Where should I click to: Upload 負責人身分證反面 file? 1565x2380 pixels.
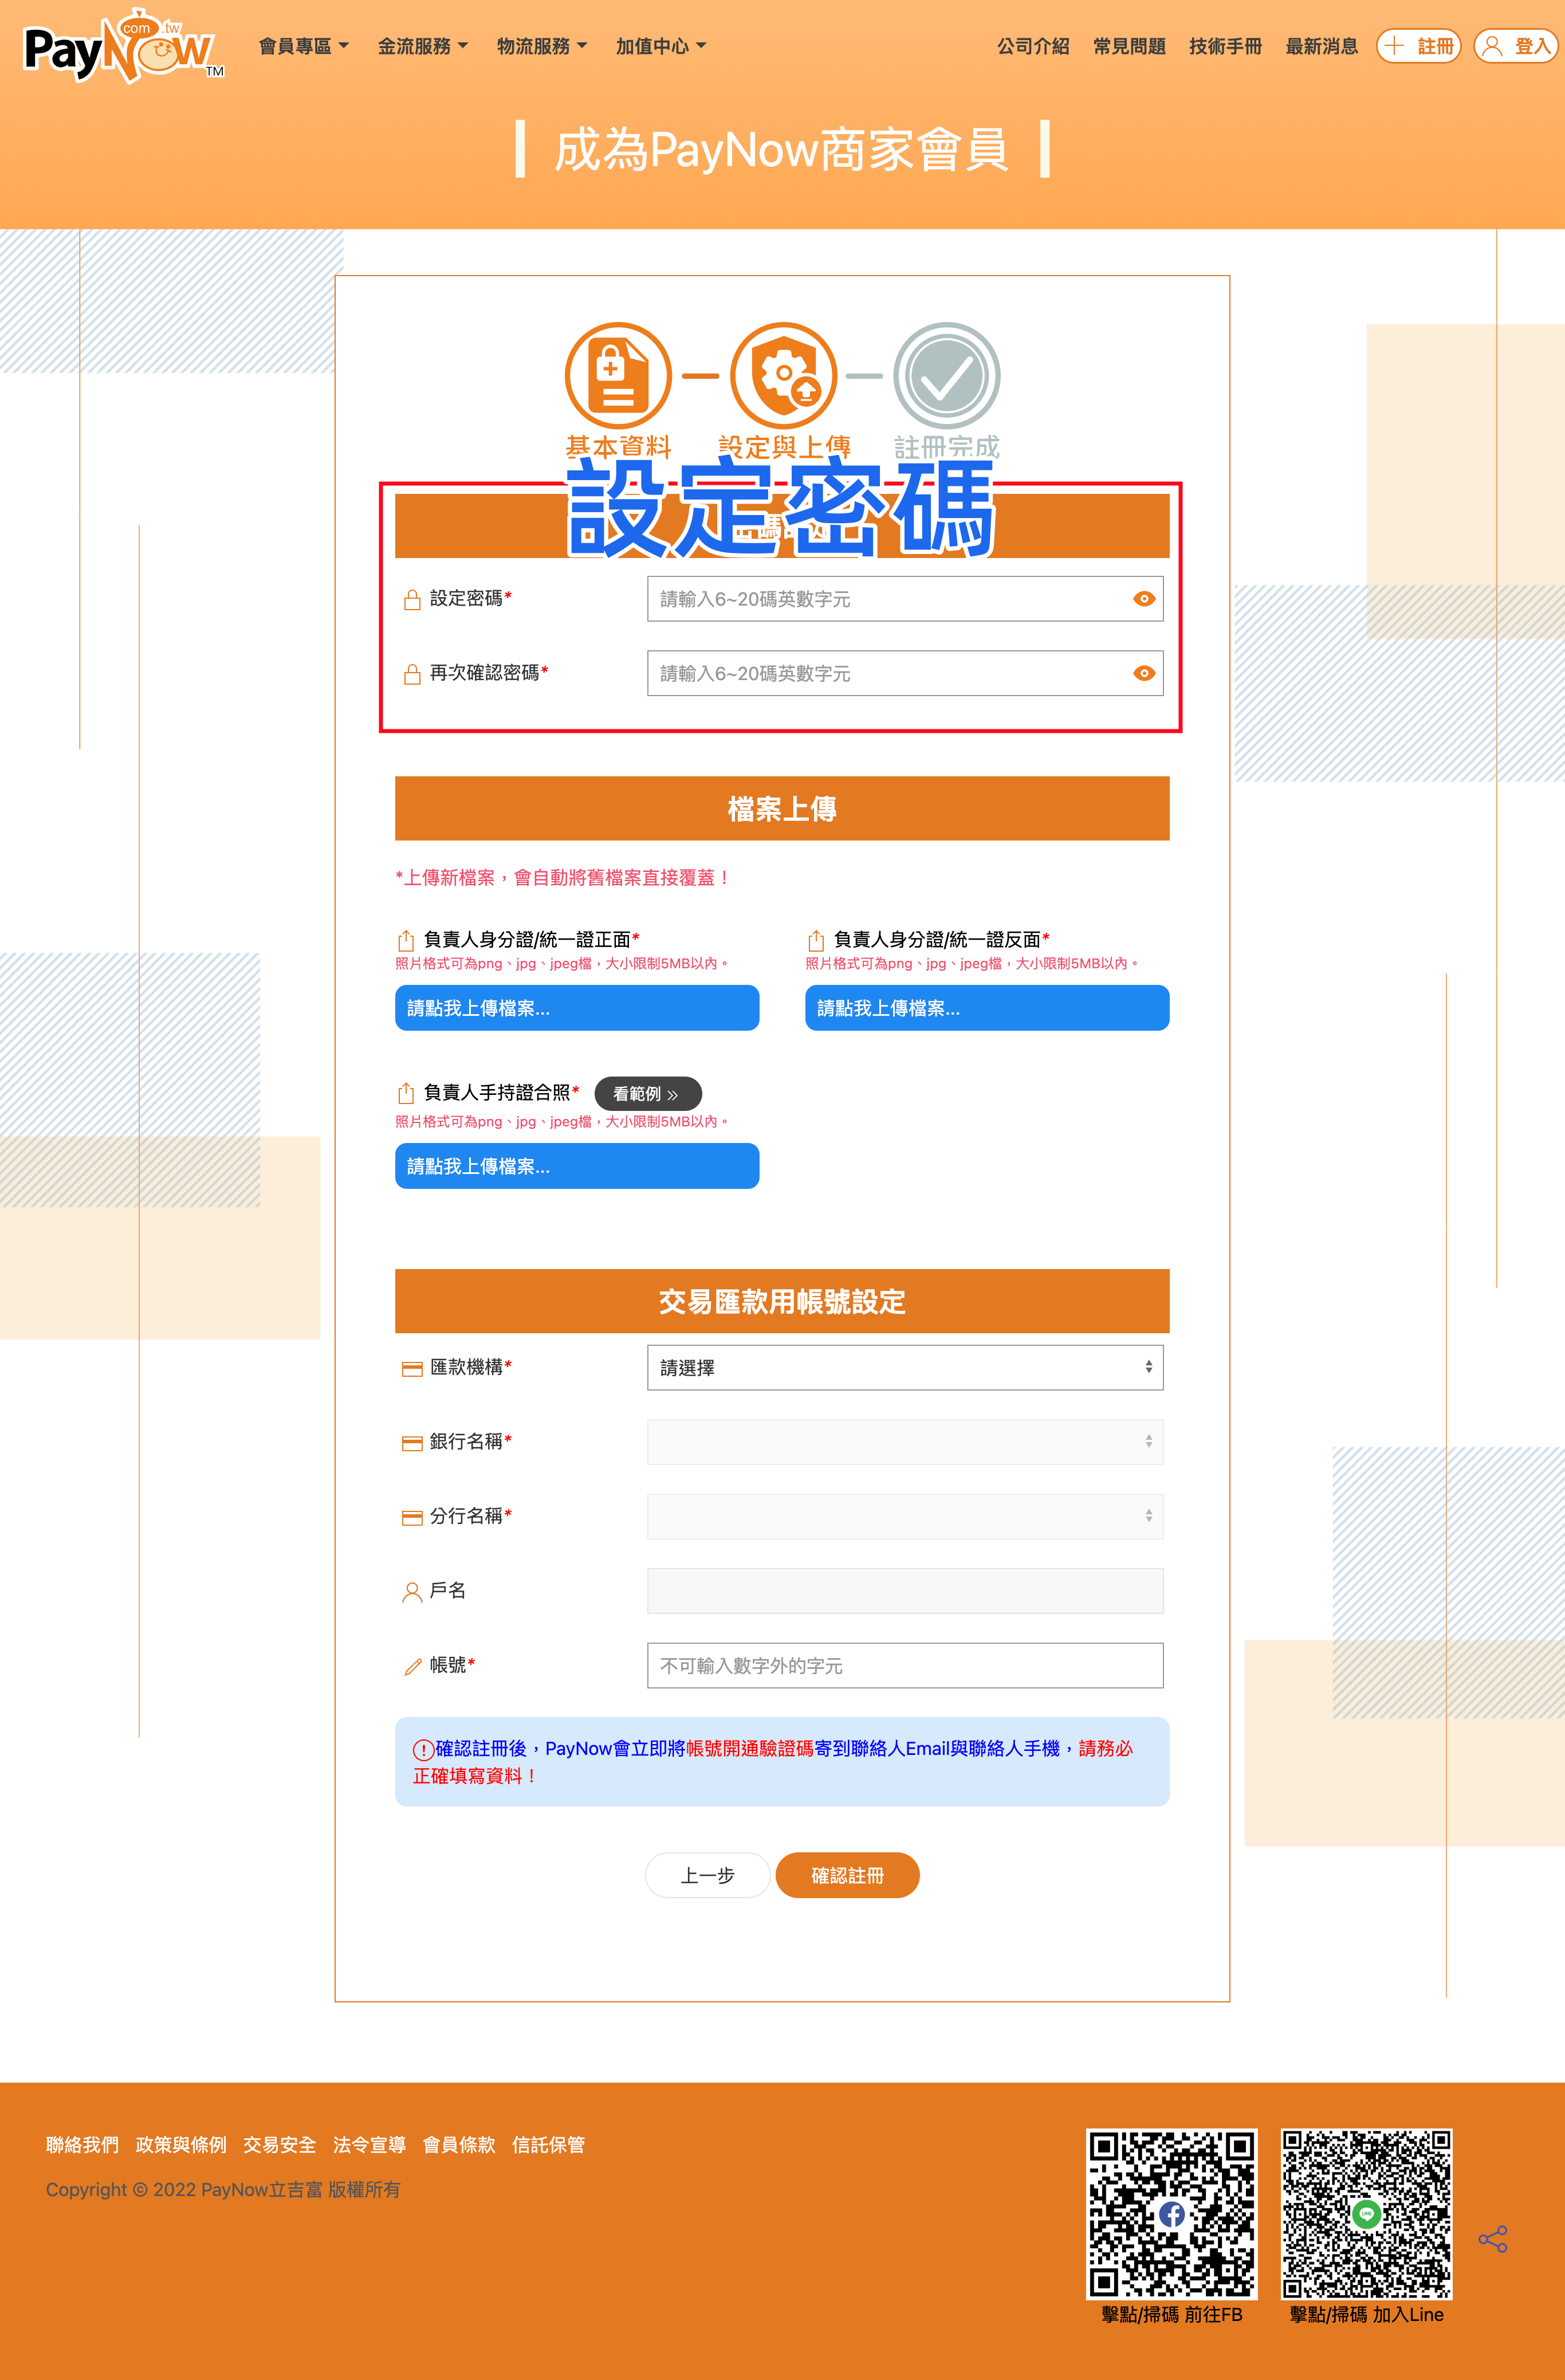click(x=987, y=1008)
